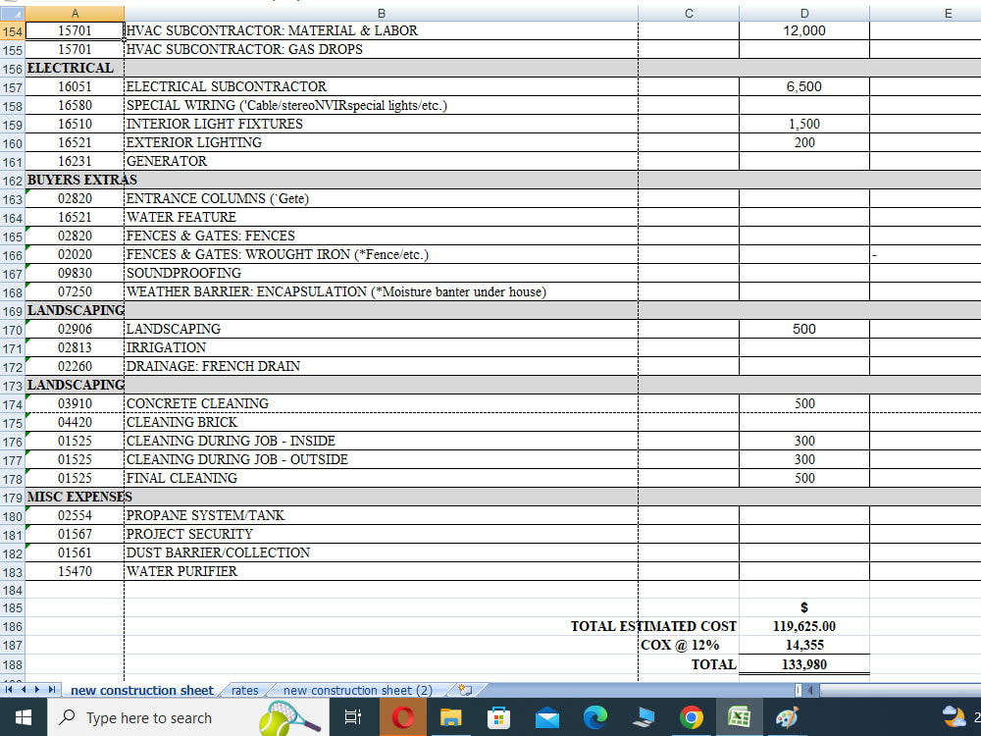
Task: Select the 133,980 grand total cell
Action: (804, 664)
